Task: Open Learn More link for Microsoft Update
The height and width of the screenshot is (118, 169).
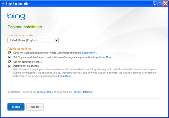Action: [x=90, y=53]
